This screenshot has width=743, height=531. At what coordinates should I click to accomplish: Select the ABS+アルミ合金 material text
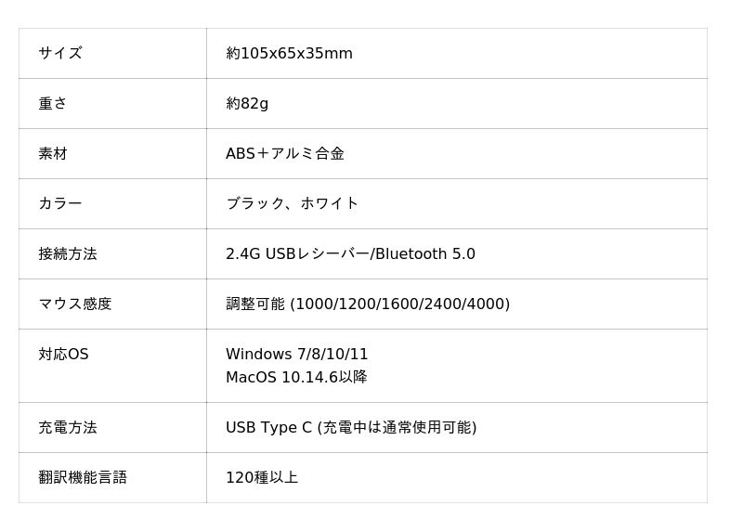point(285,153)
